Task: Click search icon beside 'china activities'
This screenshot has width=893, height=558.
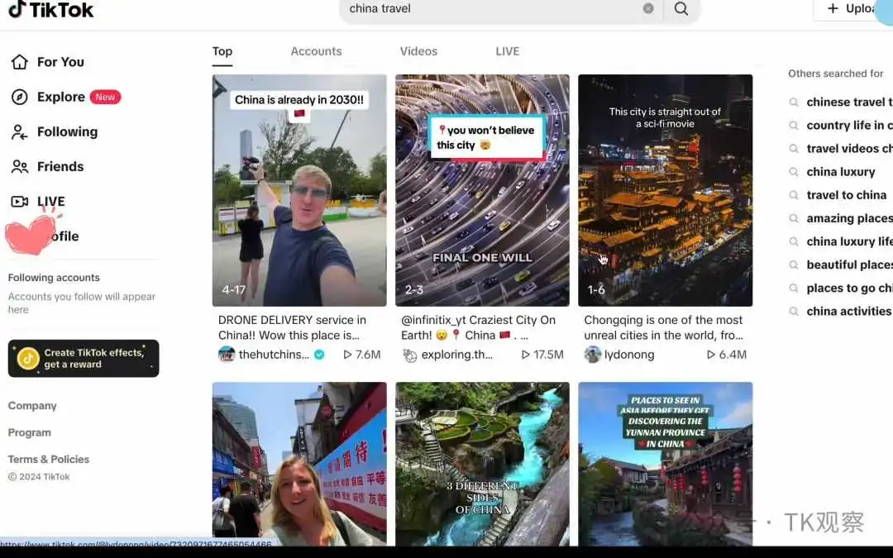Action: [x=793, y=312]
